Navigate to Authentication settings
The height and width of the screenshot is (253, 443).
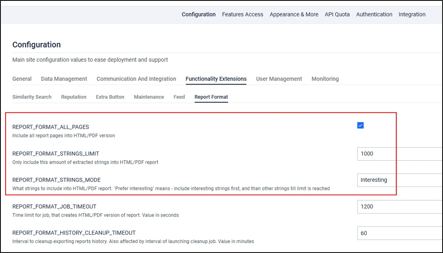pos(374,14)
